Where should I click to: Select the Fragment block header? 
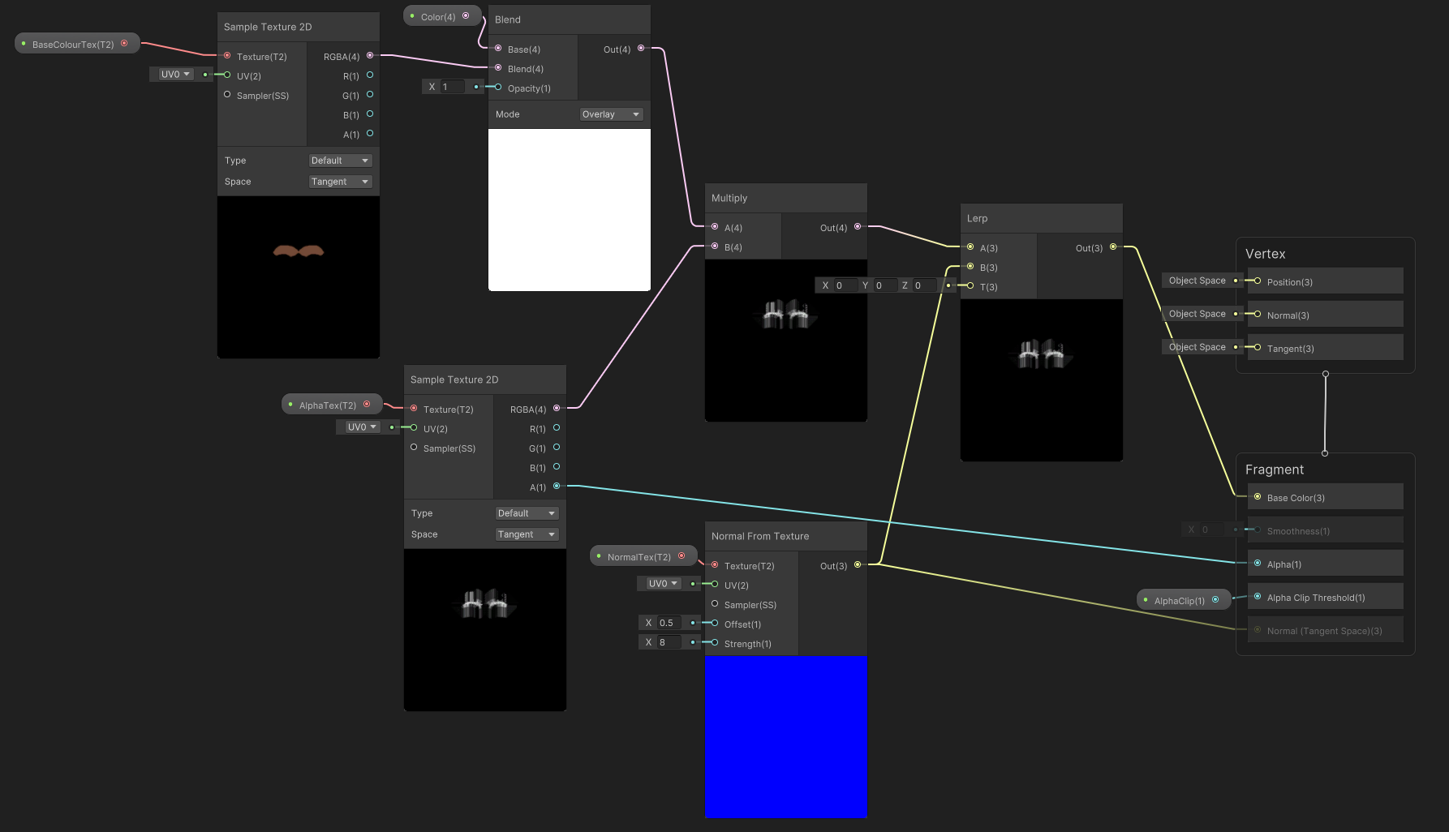(x=1275, y=470)
